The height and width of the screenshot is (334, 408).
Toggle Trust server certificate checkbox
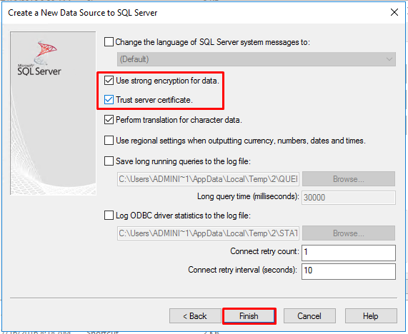coord(109,99)
